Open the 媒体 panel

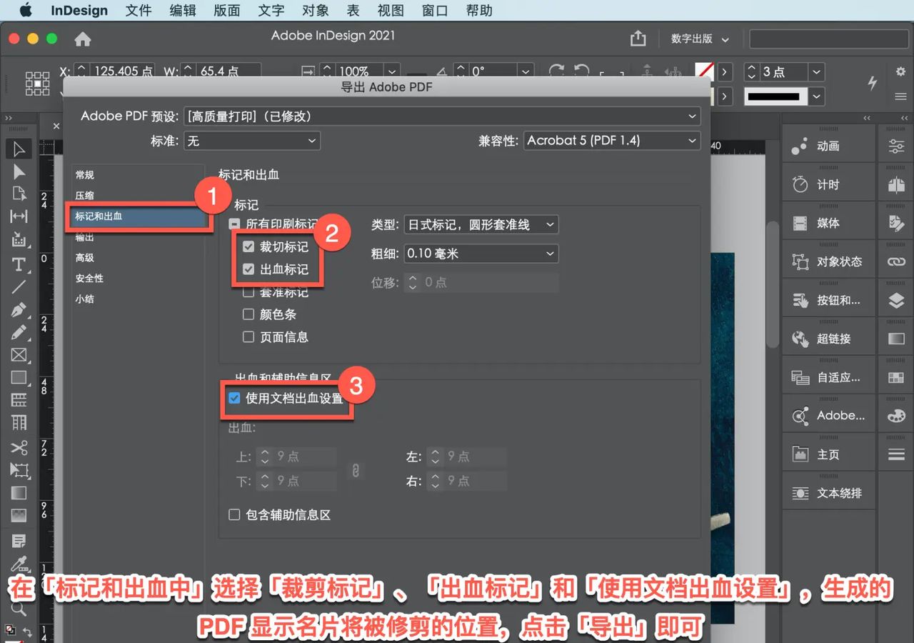[x=828, y=221]
